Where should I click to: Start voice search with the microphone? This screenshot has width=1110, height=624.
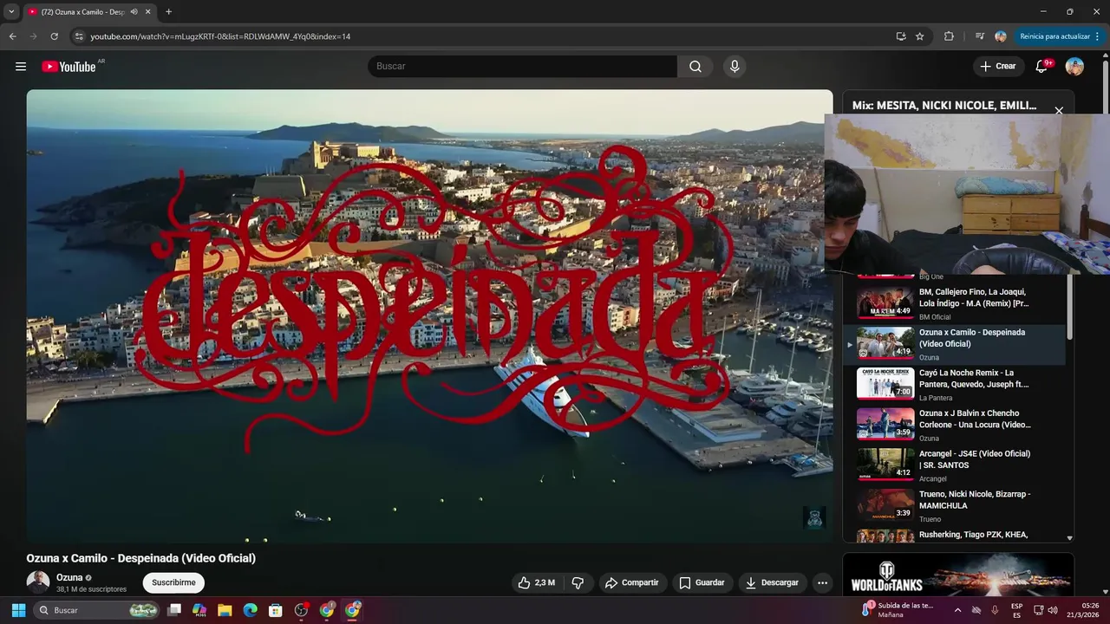pos(735,67)
